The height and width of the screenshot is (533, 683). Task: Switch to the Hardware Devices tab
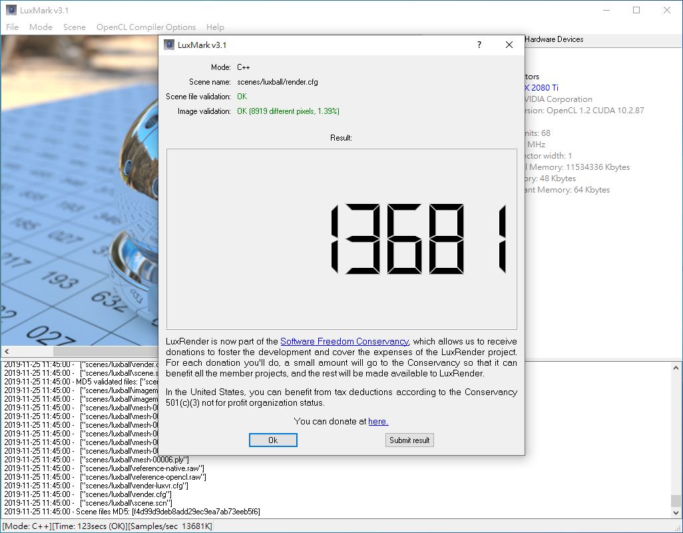[554, 39]
